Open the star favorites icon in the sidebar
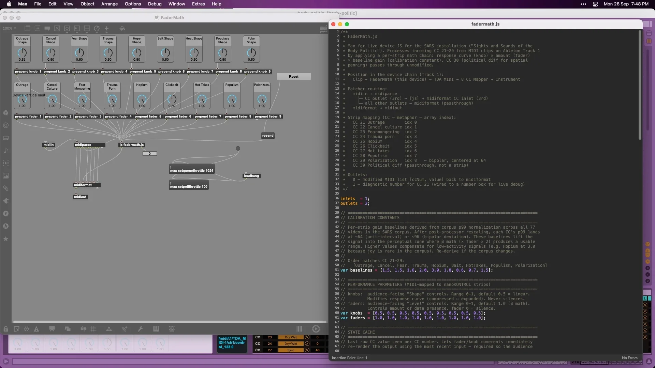This screenshot has width=655, height=368. point(6,239)
